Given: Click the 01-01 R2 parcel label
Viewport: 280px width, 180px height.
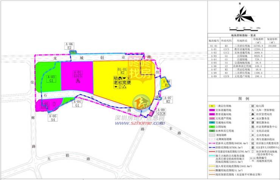Looking at the screenshot, I should [x=122, y=71].
